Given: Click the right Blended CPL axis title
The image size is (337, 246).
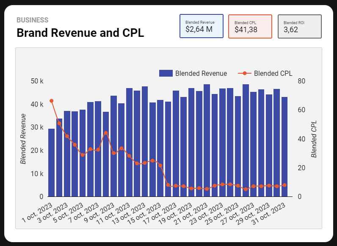Looking at the screenshot, I should (314, 139).
